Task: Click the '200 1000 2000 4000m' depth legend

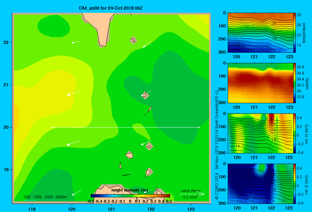Action: pos(46,197)
